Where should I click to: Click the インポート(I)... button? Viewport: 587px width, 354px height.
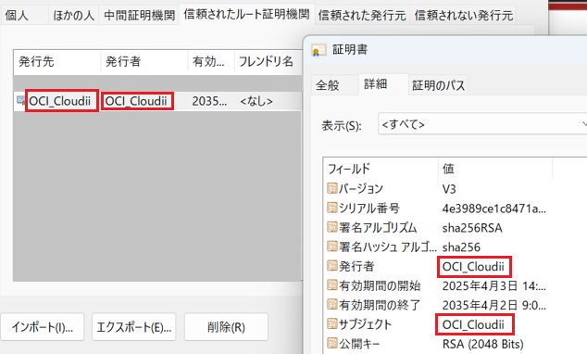tap(43, 327)
